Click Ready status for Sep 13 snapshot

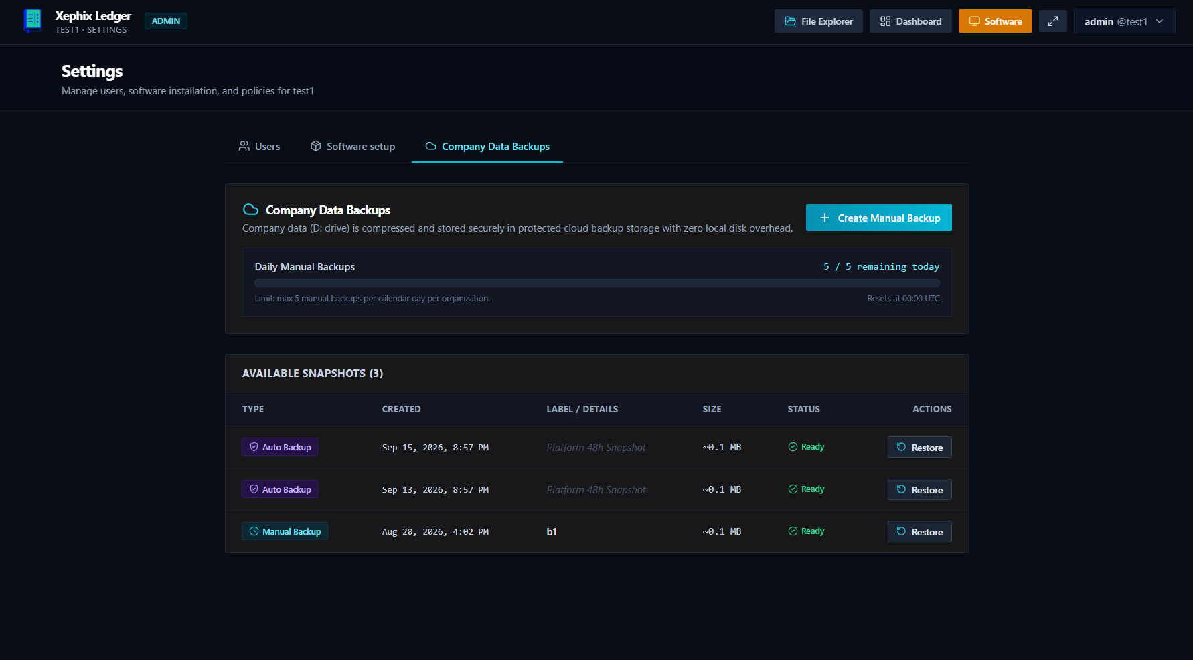click(x=806, y=489)
